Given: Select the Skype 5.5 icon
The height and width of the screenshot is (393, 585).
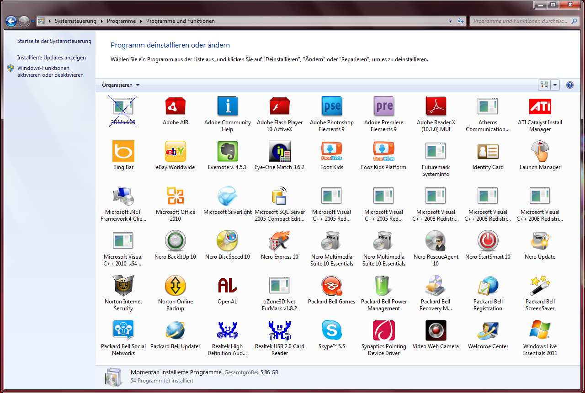Looking at the screenshot, I should point(332,330).
